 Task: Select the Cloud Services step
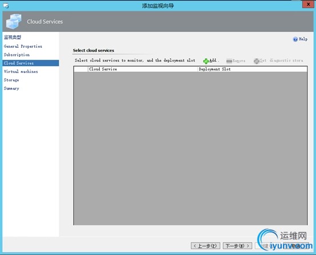click(x=31, y=63)
